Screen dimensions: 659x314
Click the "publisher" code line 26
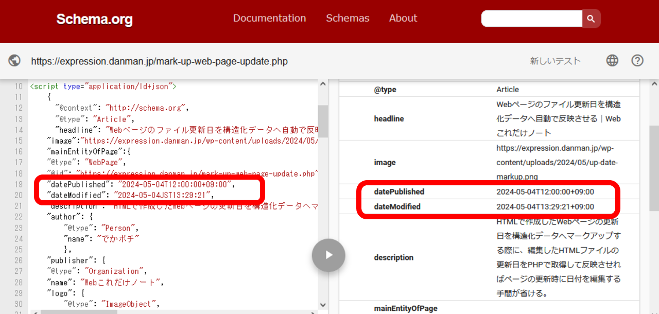(76, 260)
